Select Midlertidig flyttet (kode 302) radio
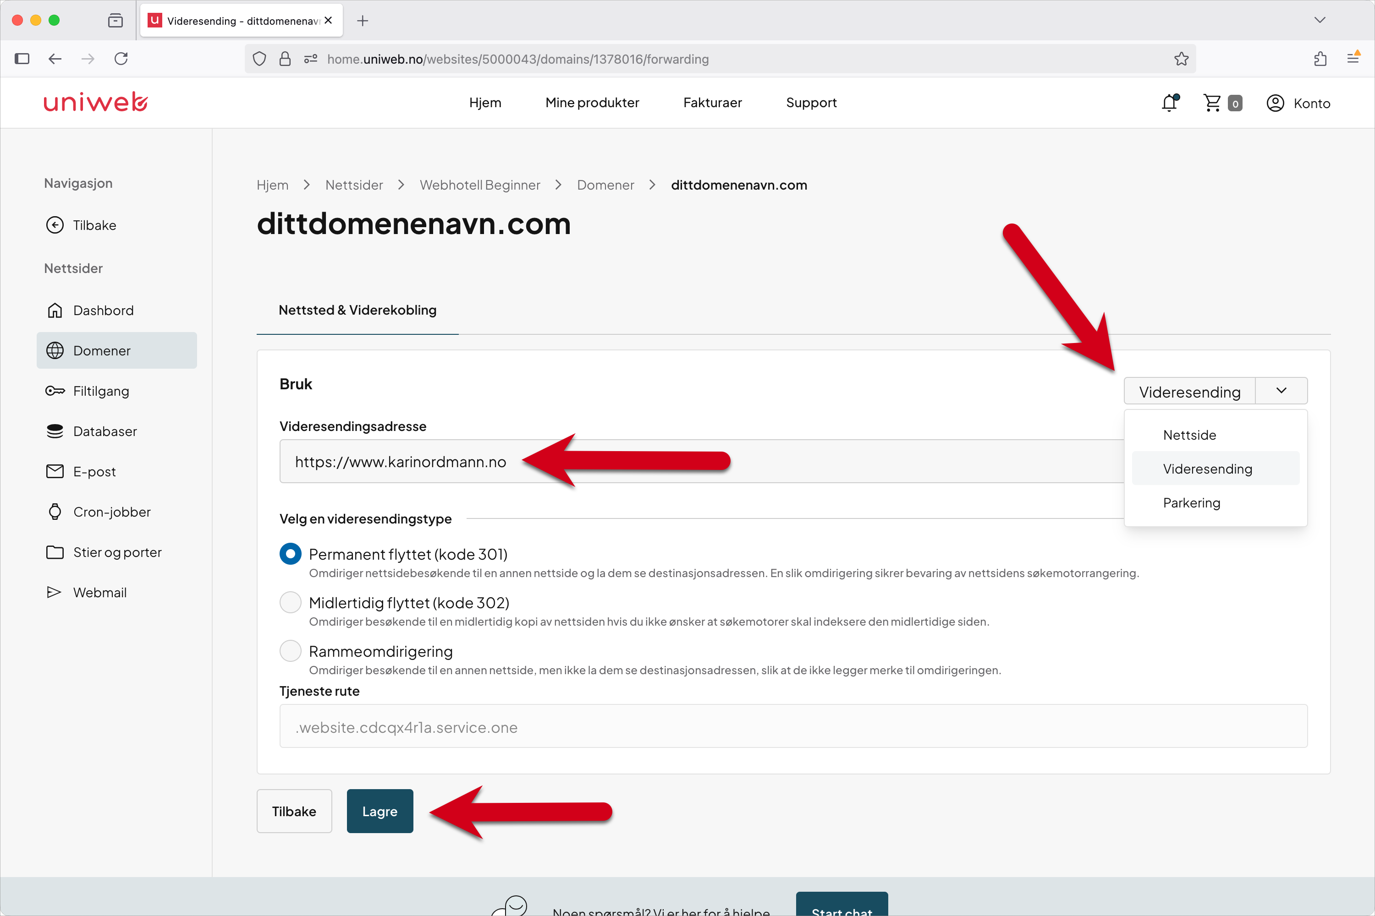 point(291,602)
